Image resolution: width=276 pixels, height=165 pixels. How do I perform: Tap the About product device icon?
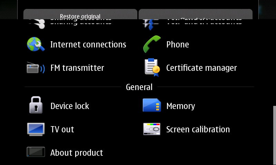[x=36, y=152]
